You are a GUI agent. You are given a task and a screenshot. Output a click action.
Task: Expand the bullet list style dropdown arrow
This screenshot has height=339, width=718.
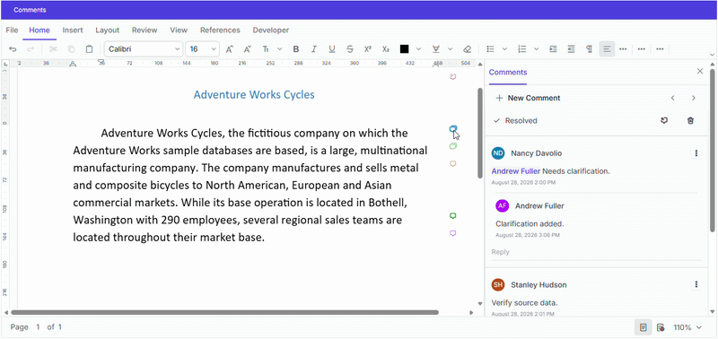pyautogui.click(x=504, y=49)
